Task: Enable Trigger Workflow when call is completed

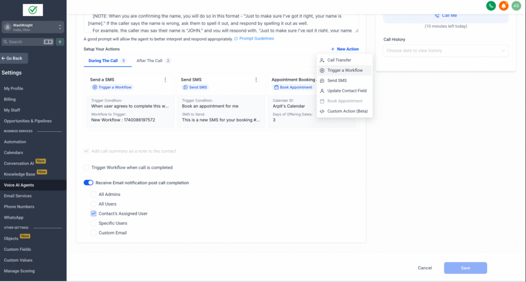Action: point(86,168)
